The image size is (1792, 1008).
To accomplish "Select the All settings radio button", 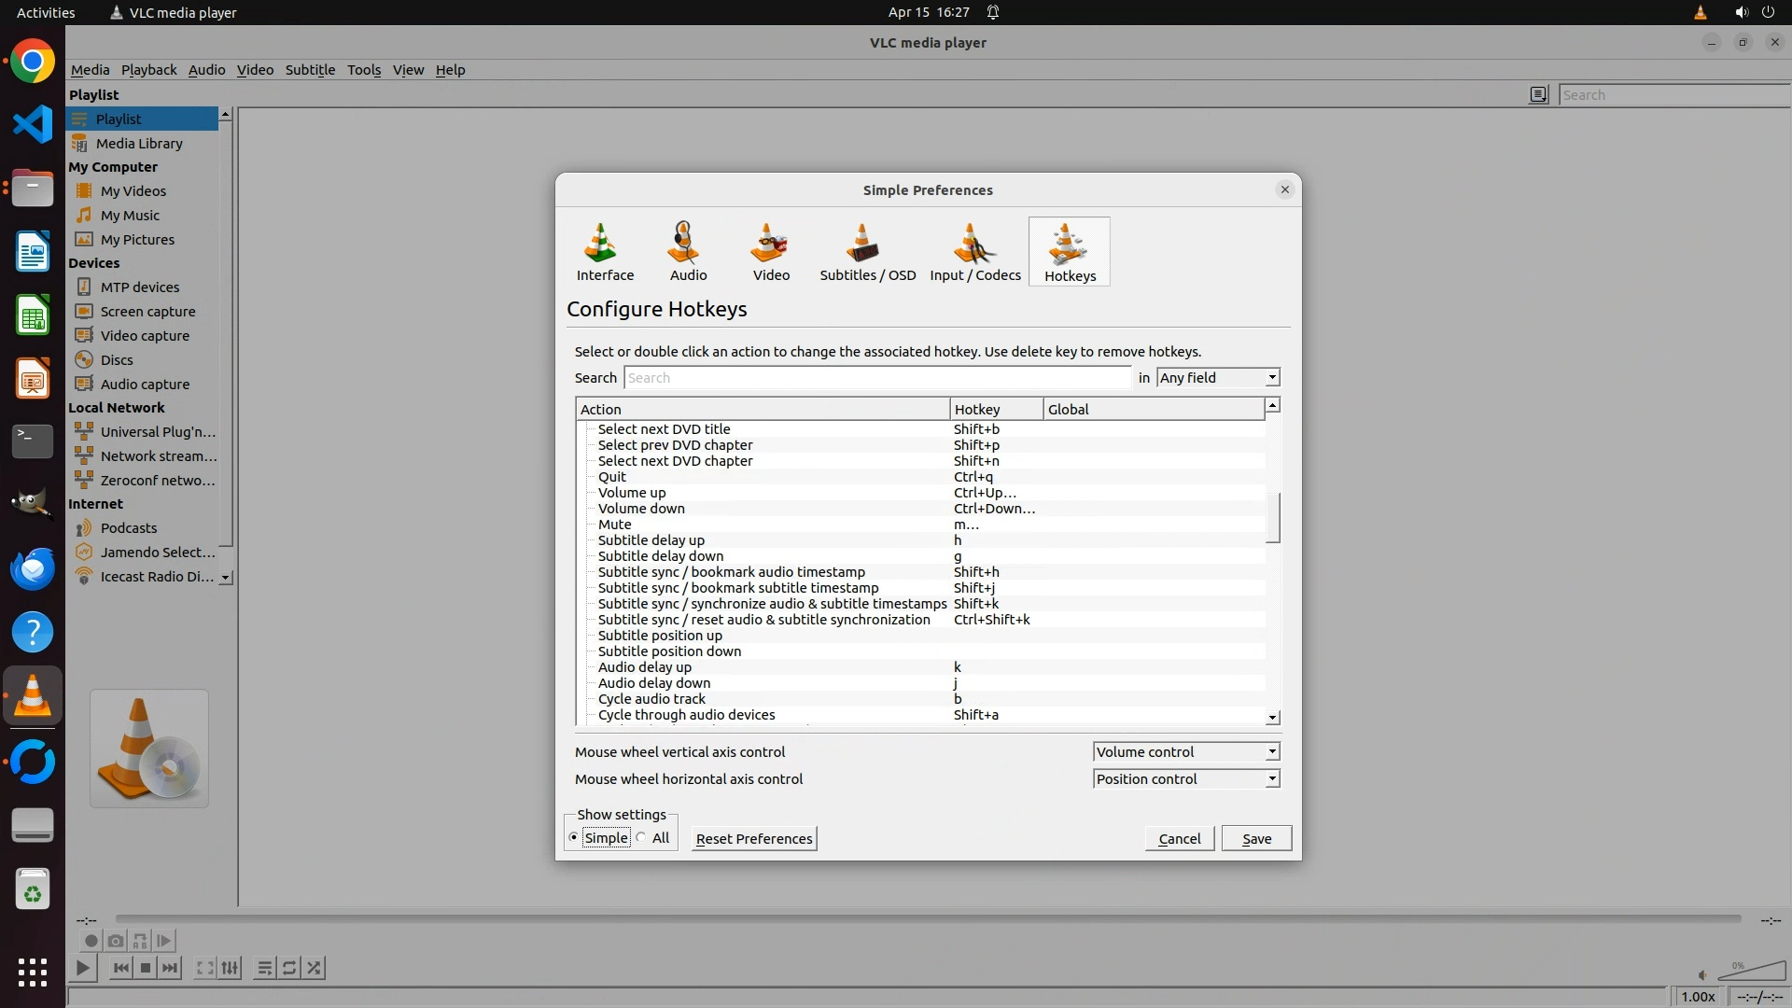I will (x=642, y=838).
